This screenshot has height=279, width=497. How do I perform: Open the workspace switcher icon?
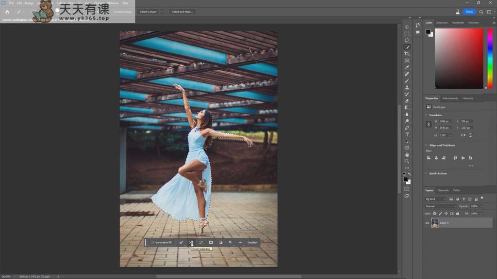(489, 12)
